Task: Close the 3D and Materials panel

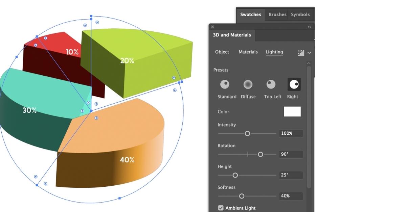Action: pyautogui.click(x=212, y=27)
